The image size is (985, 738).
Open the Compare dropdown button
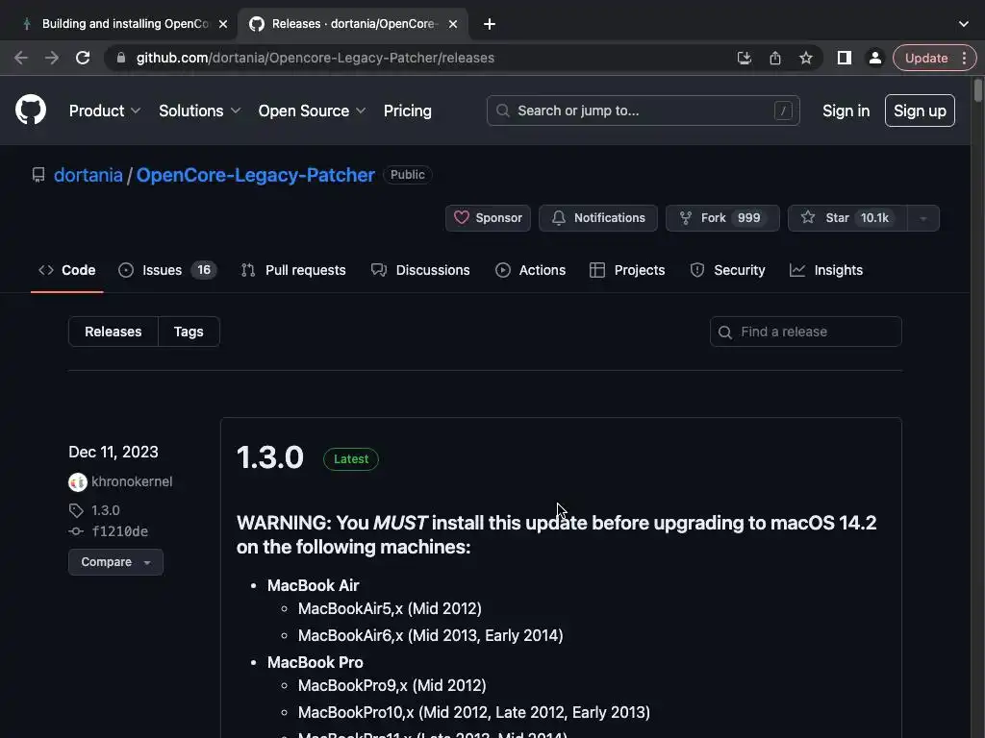pyautogui.click(x=115, y=561)
